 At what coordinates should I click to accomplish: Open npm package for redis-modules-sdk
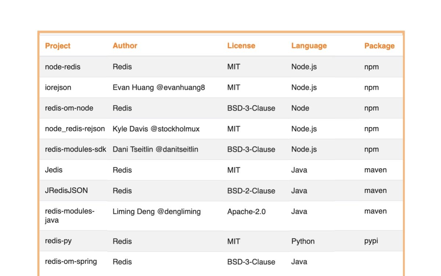coord(372,150)
